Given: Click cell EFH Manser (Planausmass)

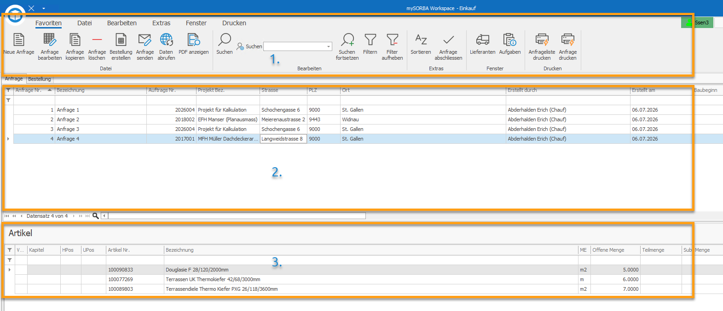Looking at the screenshot, I should pos(228,119).
